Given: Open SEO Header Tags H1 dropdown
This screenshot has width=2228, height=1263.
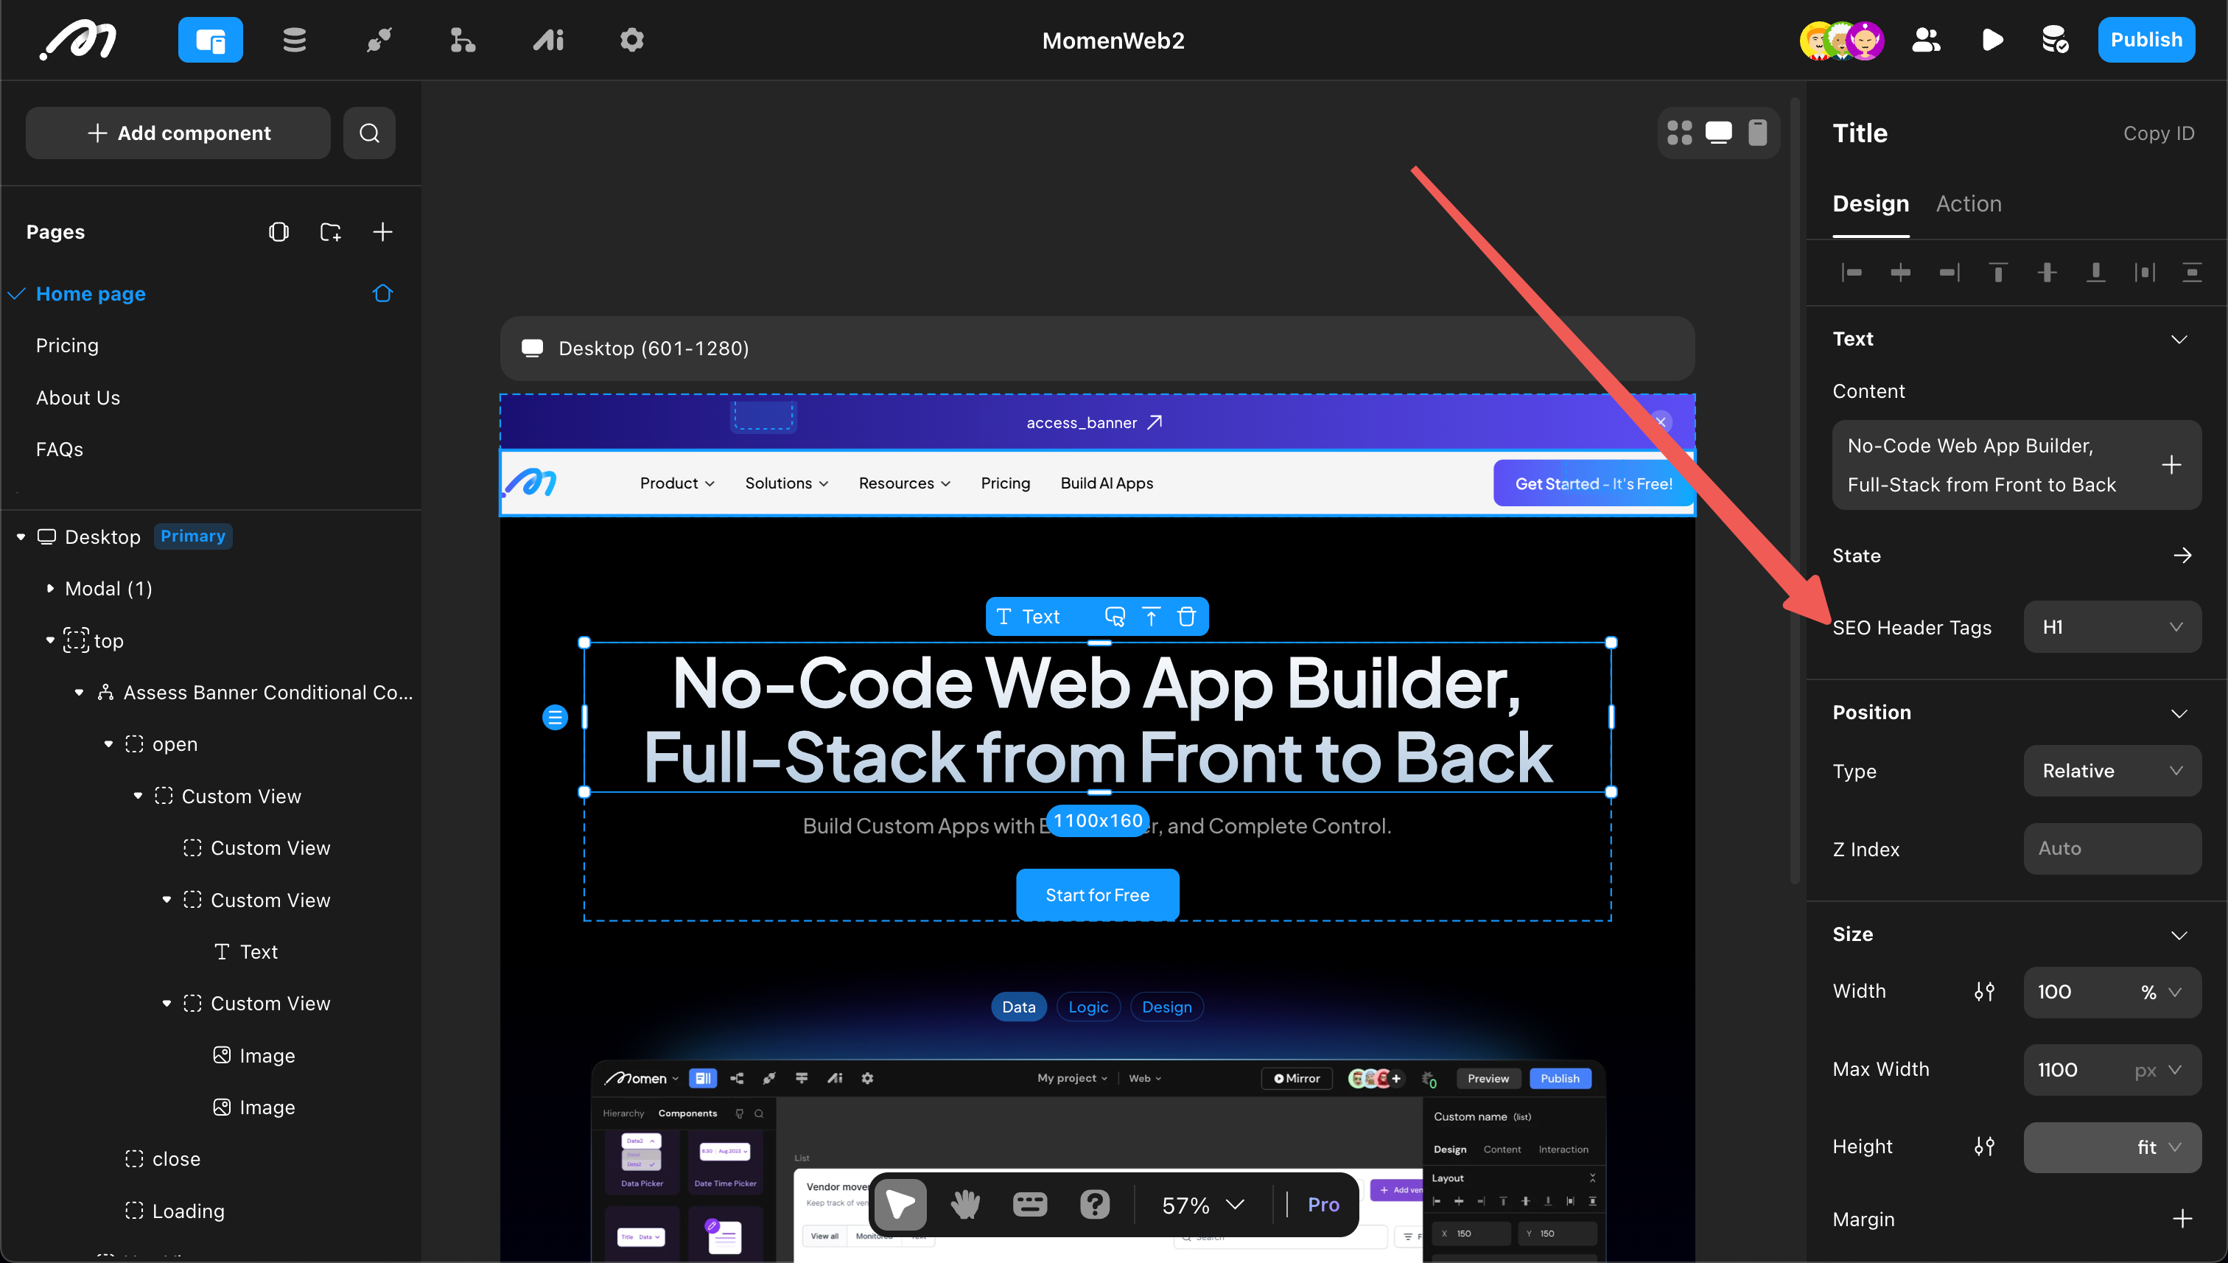Looking at the screenshot, I should click(x=2112, y=626).
